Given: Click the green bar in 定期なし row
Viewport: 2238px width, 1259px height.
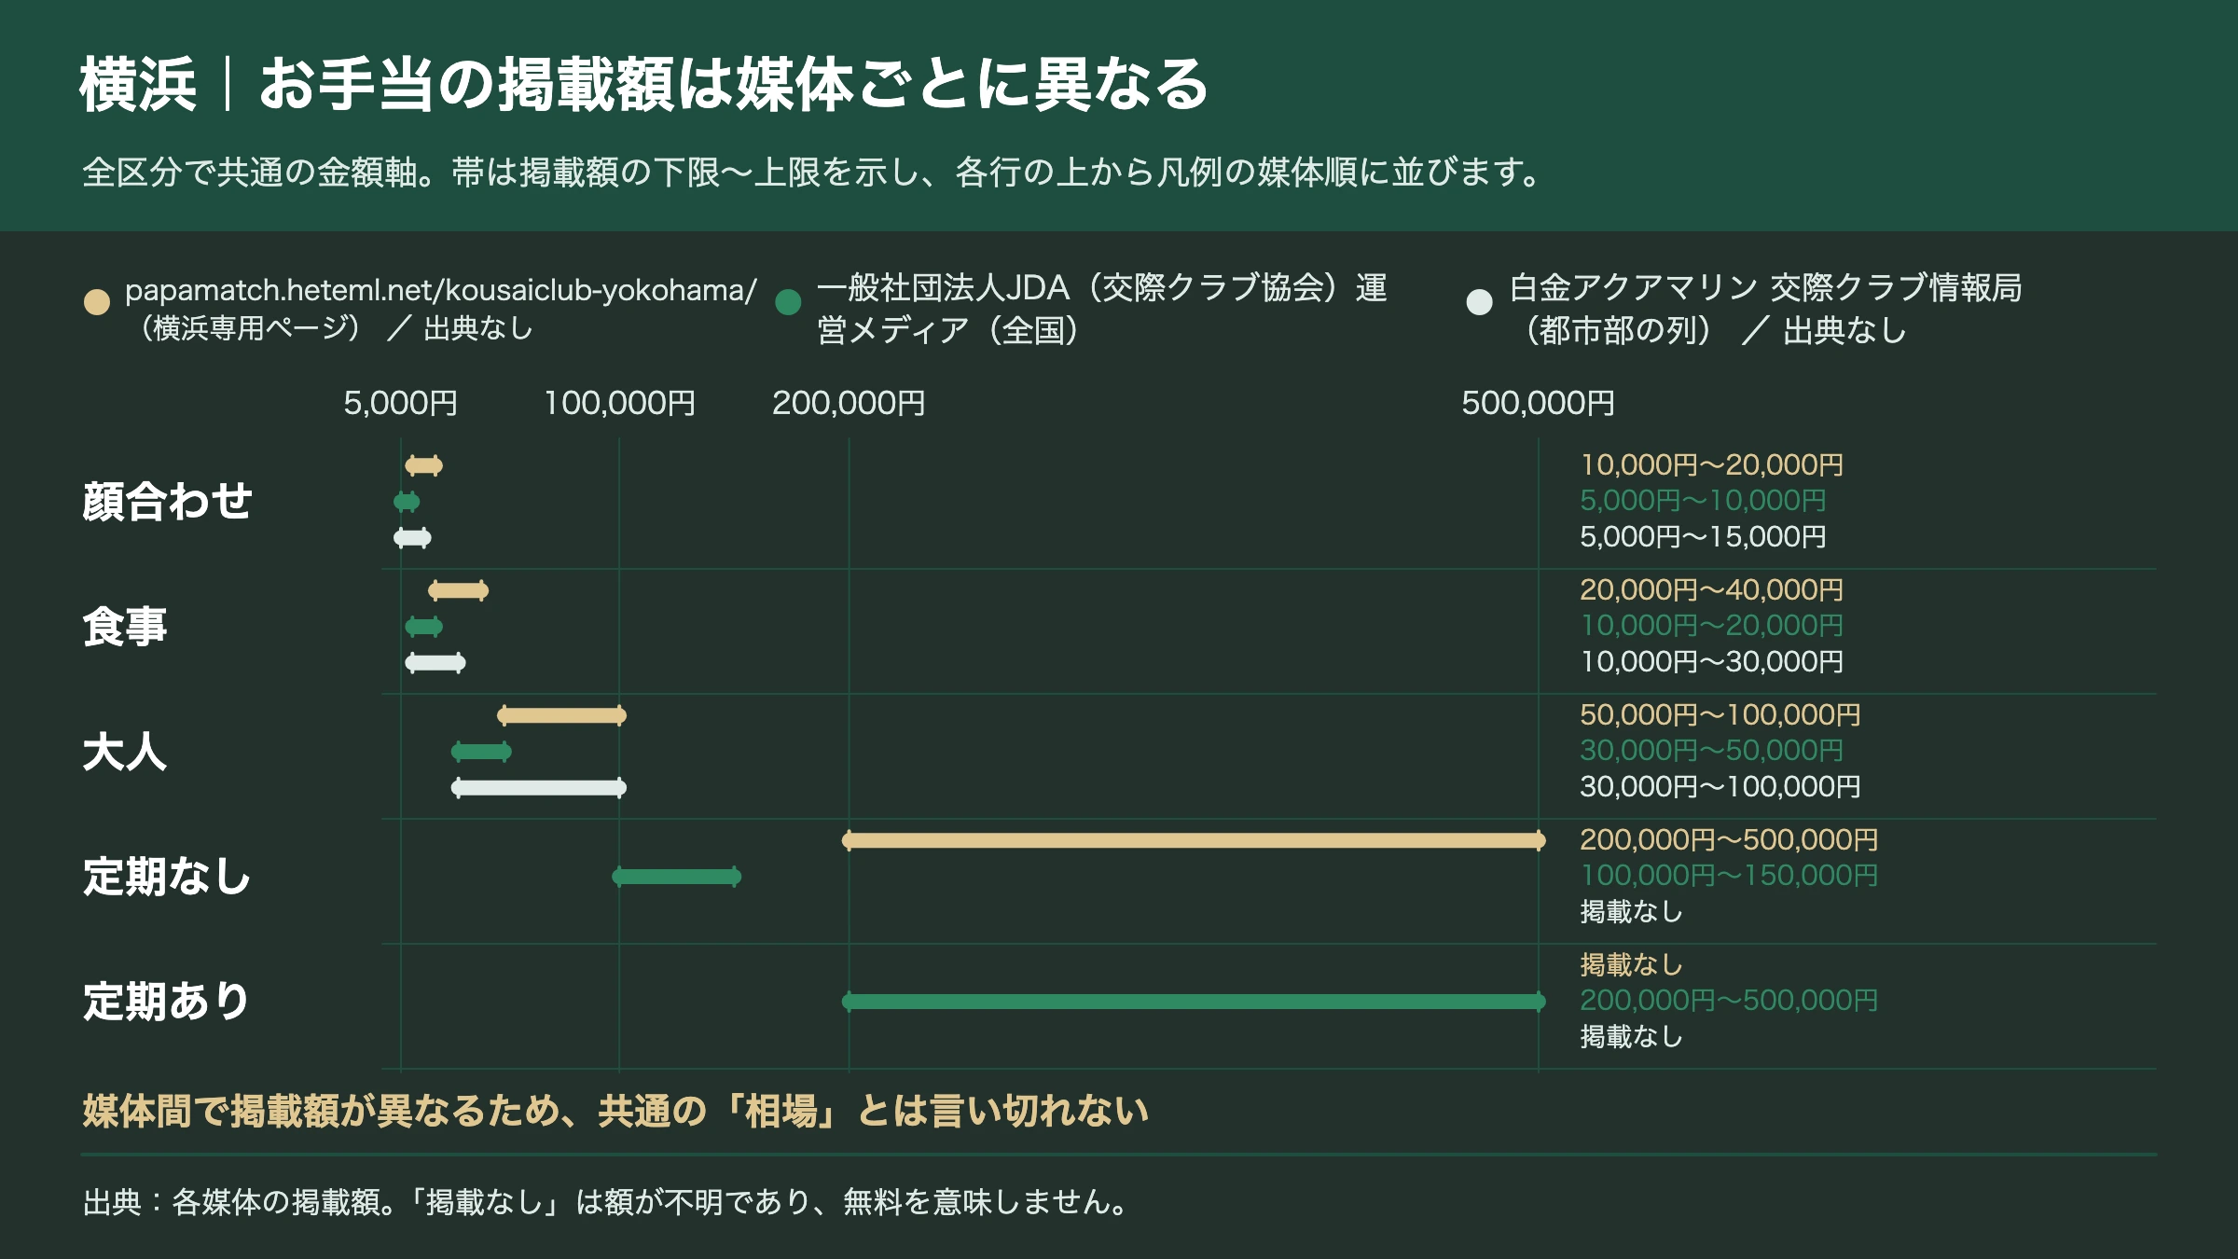Looking at the screenshot, I should click(x=677, y=877).
